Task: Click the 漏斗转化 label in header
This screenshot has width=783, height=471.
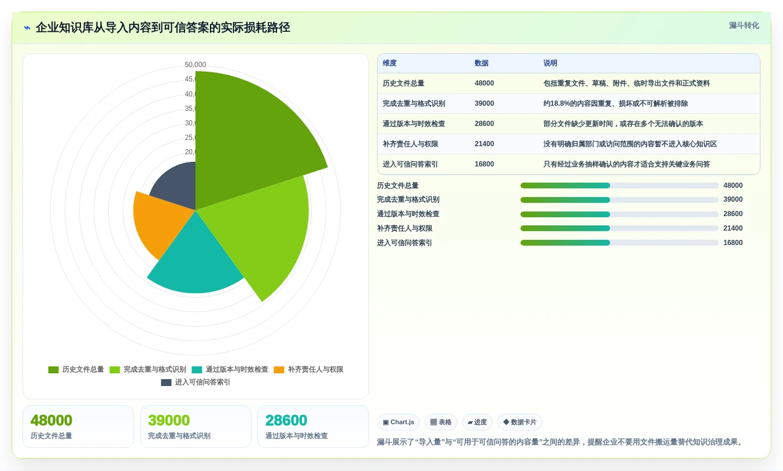Action: click(x=744, y=25)
